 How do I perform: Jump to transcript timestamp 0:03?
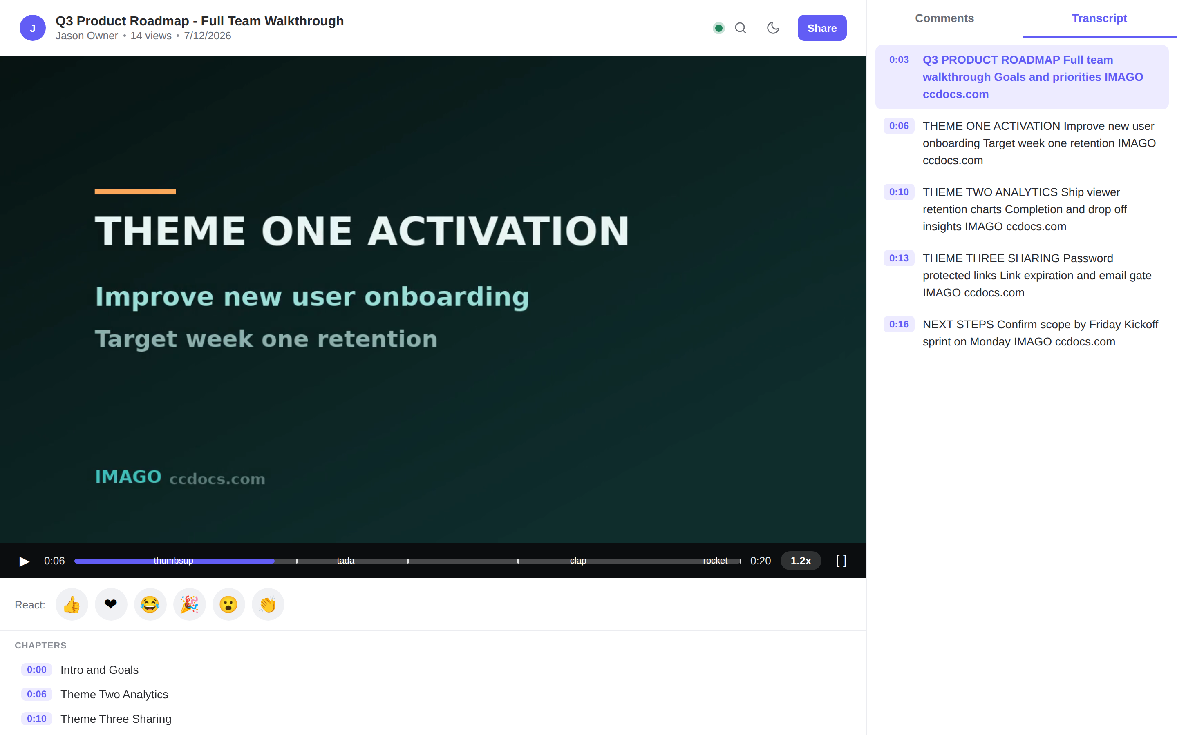pyautogui.click(x=899, y=60)
